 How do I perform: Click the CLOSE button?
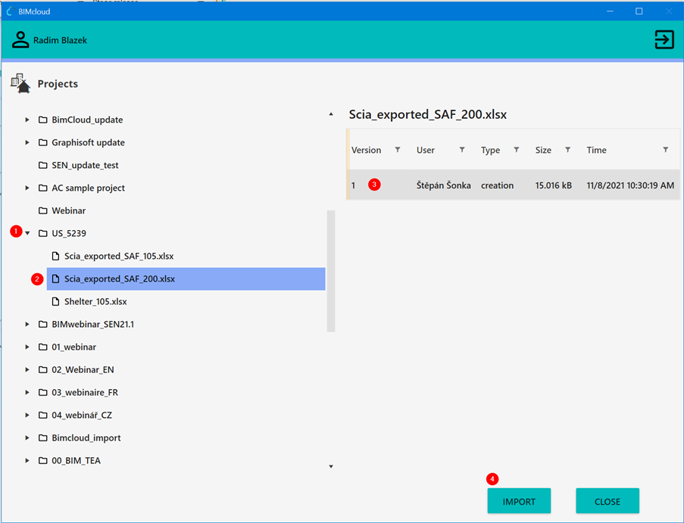(607, 501)
